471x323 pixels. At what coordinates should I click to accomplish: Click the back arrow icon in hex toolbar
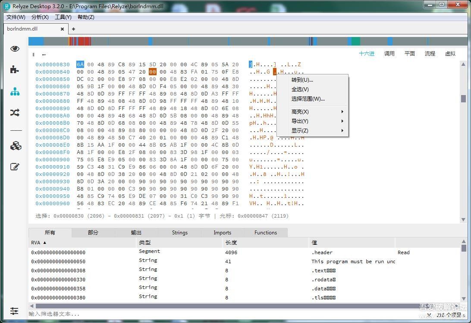point(44,55)
